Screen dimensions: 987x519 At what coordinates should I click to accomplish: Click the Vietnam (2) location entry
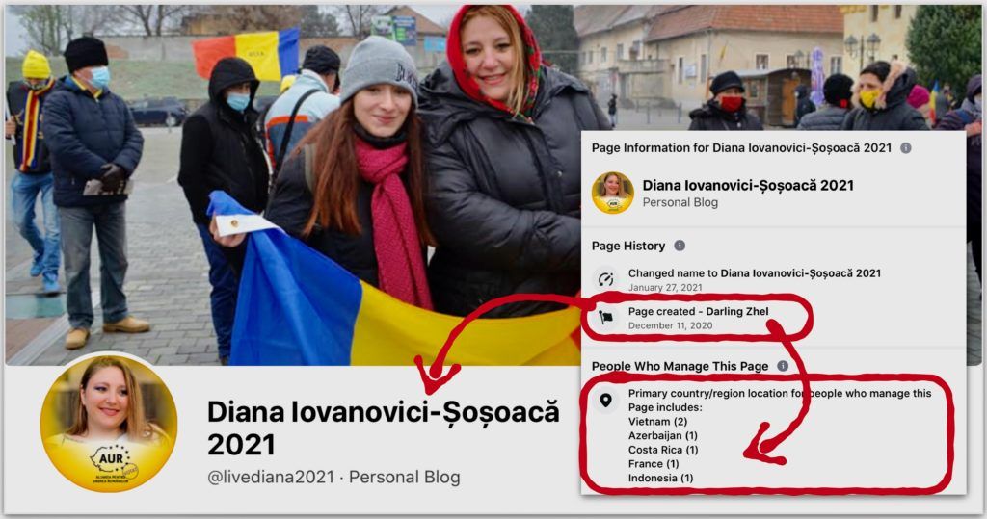657,422
